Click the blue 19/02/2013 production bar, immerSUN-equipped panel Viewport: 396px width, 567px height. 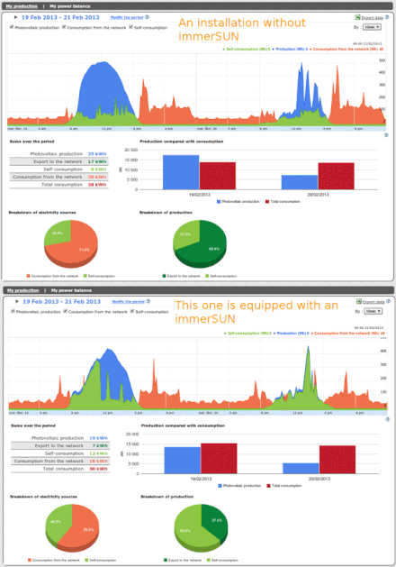(x=183, y=461)
